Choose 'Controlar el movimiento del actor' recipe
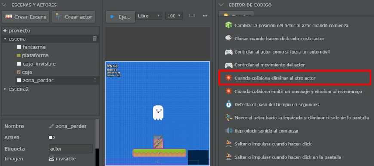The height and width of the screenshot is (166, 374). [294, 65]
